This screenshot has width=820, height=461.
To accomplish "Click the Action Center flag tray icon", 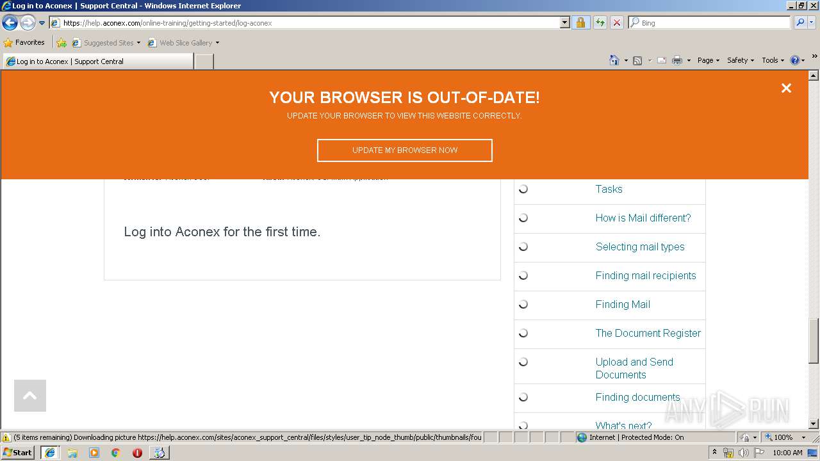I will [759, 453].
